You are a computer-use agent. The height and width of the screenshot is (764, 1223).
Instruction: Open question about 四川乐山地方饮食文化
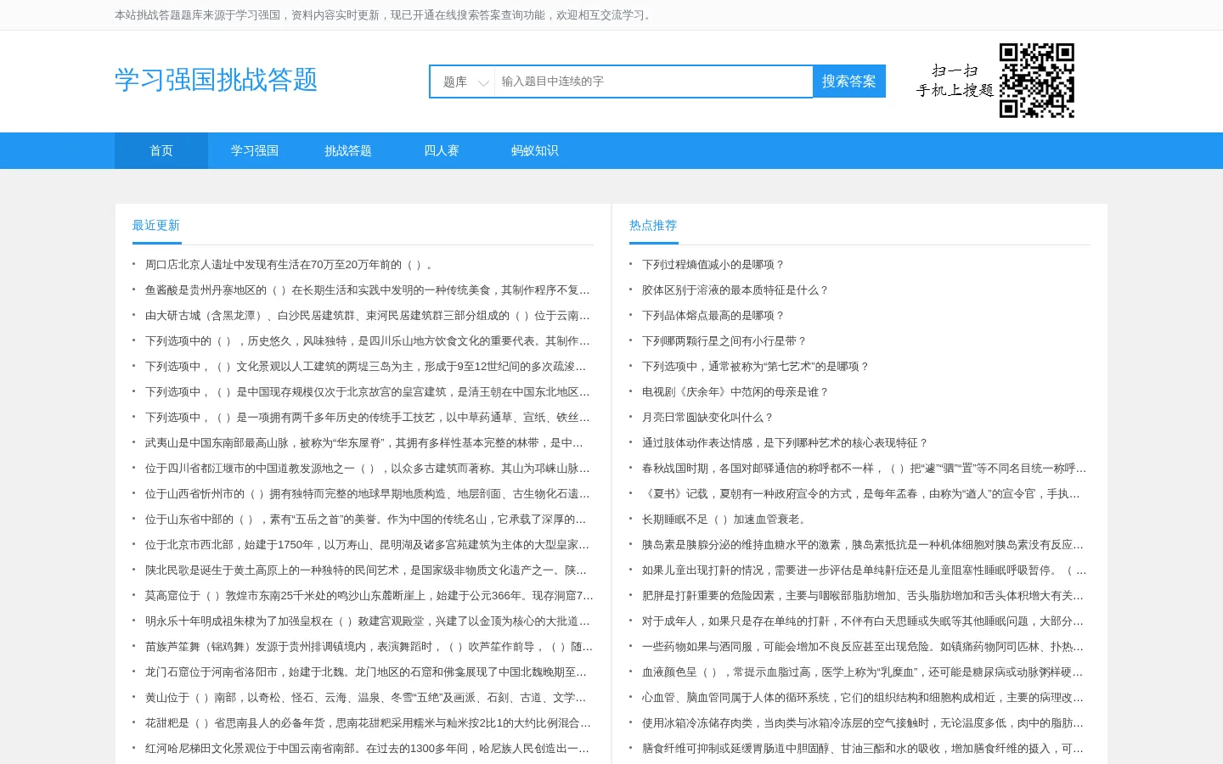[368, 341]
